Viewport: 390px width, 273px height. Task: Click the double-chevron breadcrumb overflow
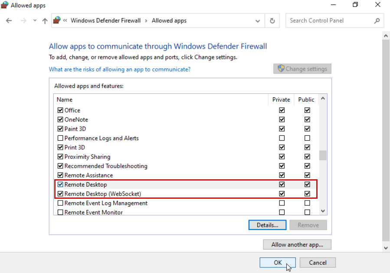pos(65,20)
